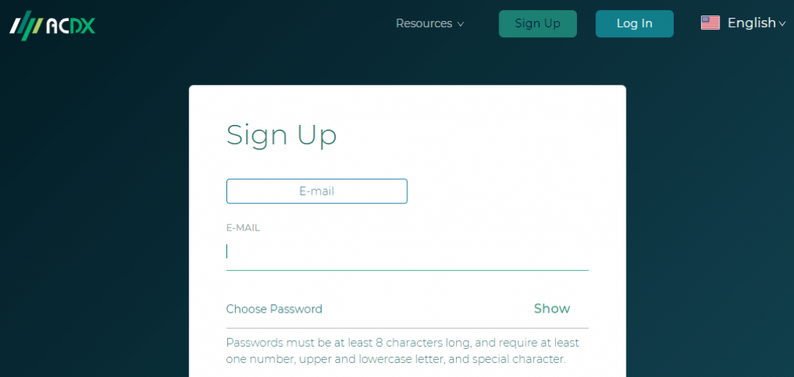Viewport: 794px width, 377px height.
Task: Click the United States flag icon
Action: tap(710, 22)
